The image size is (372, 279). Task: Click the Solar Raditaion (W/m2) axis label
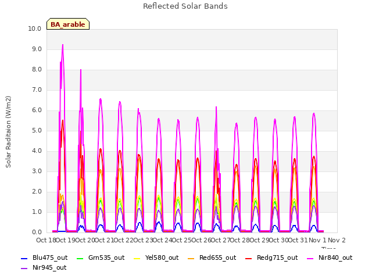8,132
